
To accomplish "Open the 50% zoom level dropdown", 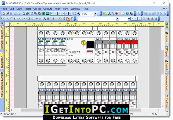I will point(95,14).
